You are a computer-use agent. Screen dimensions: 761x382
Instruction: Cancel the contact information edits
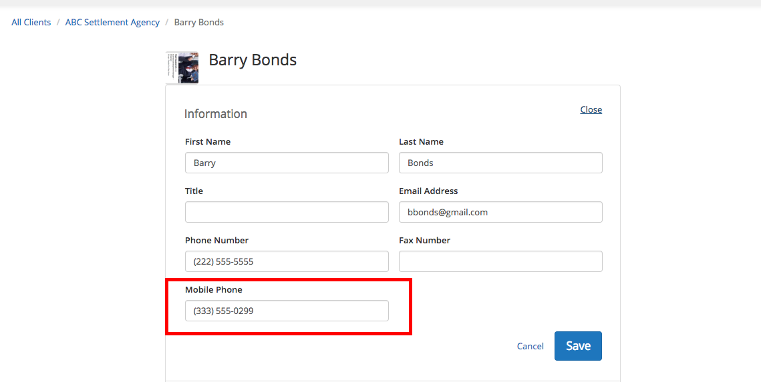[530, 347]
